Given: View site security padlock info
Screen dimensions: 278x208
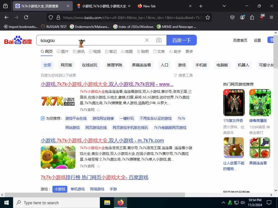Looking at the screenshot, I should click(x=58, y=17).
